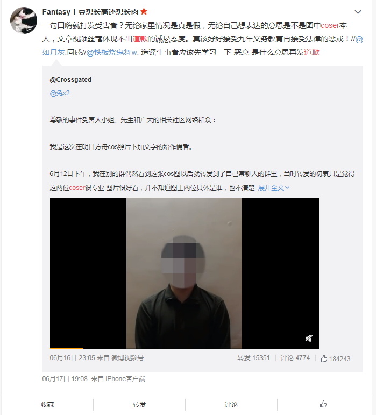Open Fantasy土豆想长高还想长肉 profile name

click(x=90, y=12)
